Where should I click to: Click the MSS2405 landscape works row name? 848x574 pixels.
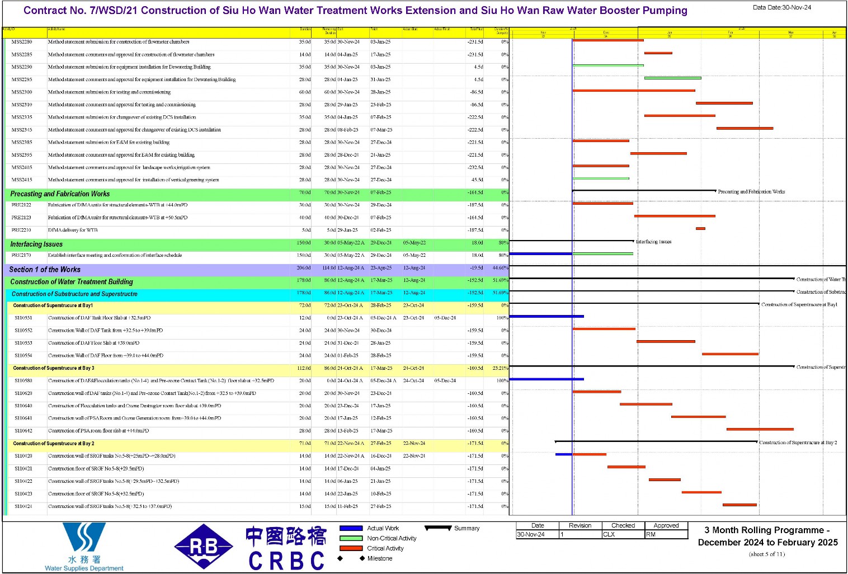129,168
